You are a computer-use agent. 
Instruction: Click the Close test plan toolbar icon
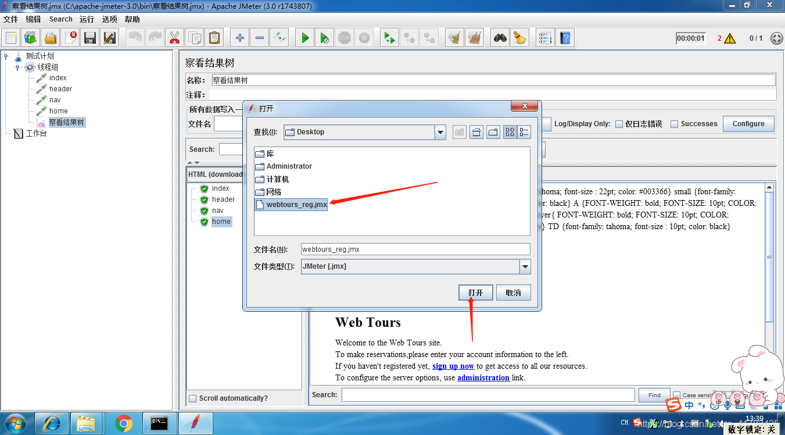pos(70,38)
